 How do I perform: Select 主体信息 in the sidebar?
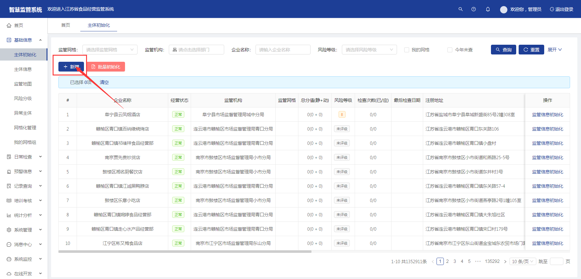pos(23,69)
